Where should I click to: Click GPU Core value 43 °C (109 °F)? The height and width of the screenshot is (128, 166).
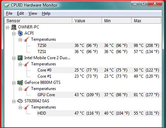tap(87, 95)
